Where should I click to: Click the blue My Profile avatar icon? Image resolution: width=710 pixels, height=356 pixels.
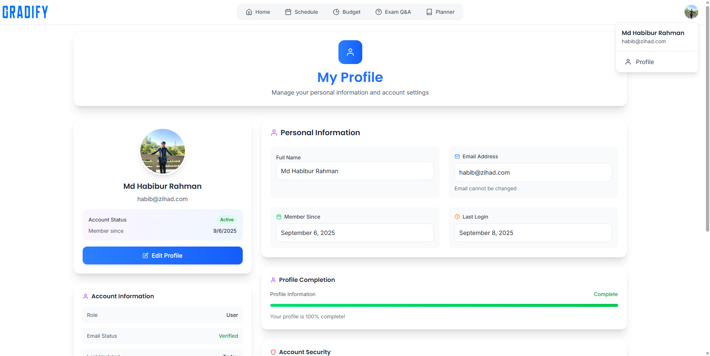[350, 52]
